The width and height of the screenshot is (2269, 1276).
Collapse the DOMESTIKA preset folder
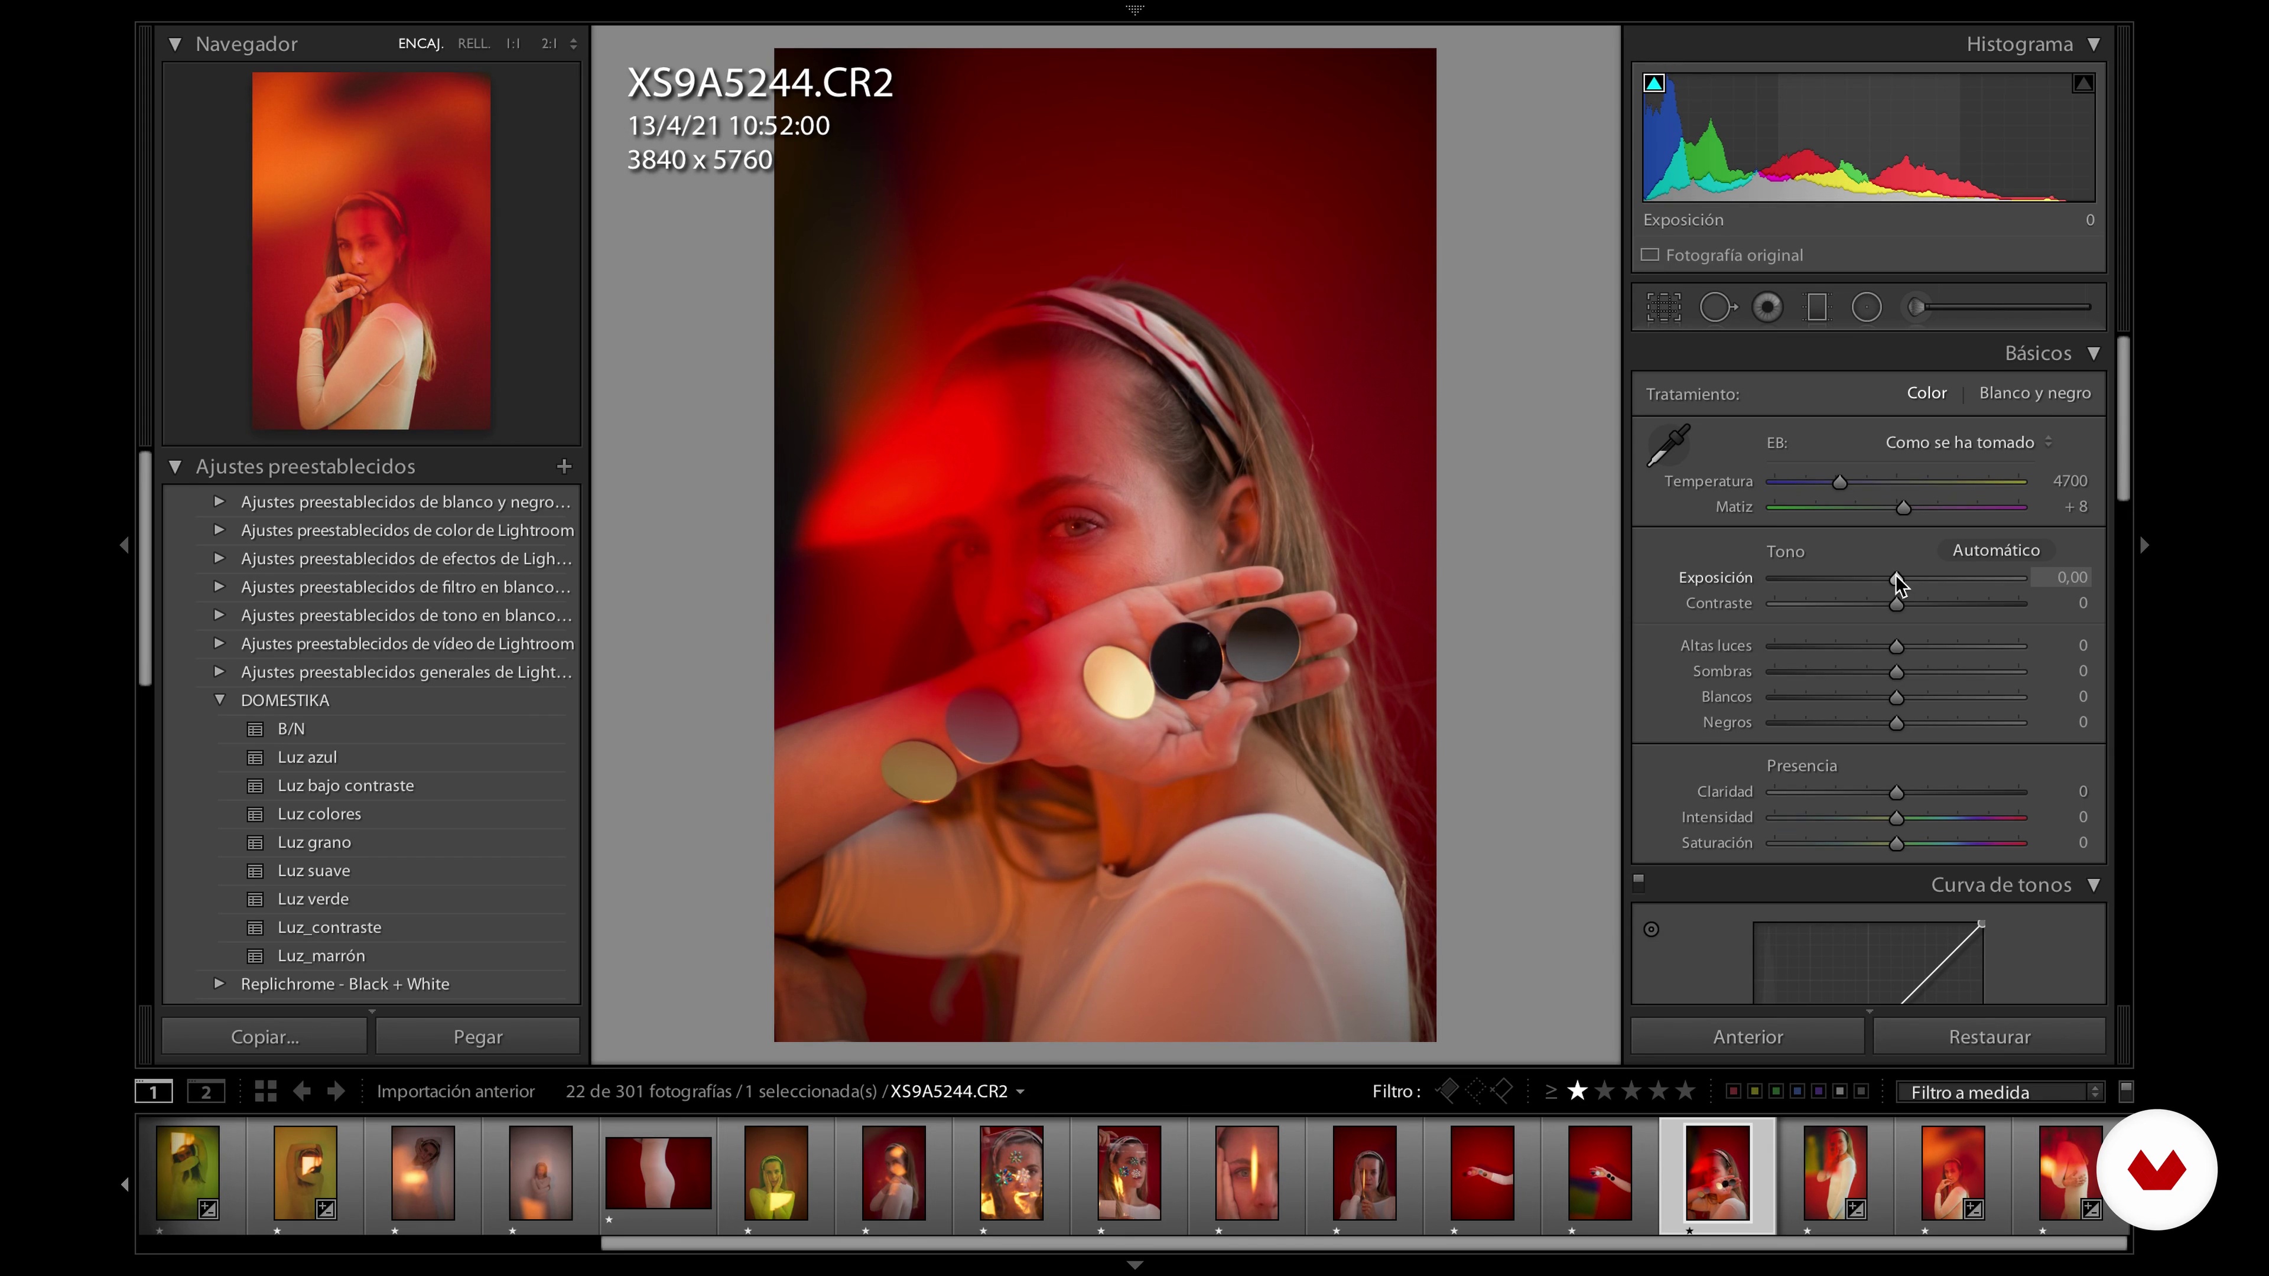point(219,700)
